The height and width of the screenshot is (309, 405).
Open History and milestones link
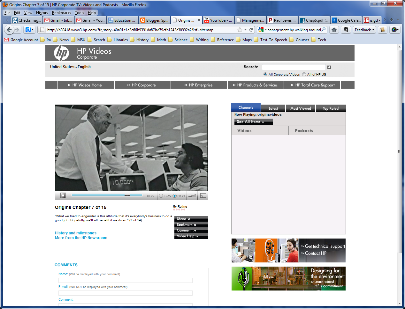point(76,233)
